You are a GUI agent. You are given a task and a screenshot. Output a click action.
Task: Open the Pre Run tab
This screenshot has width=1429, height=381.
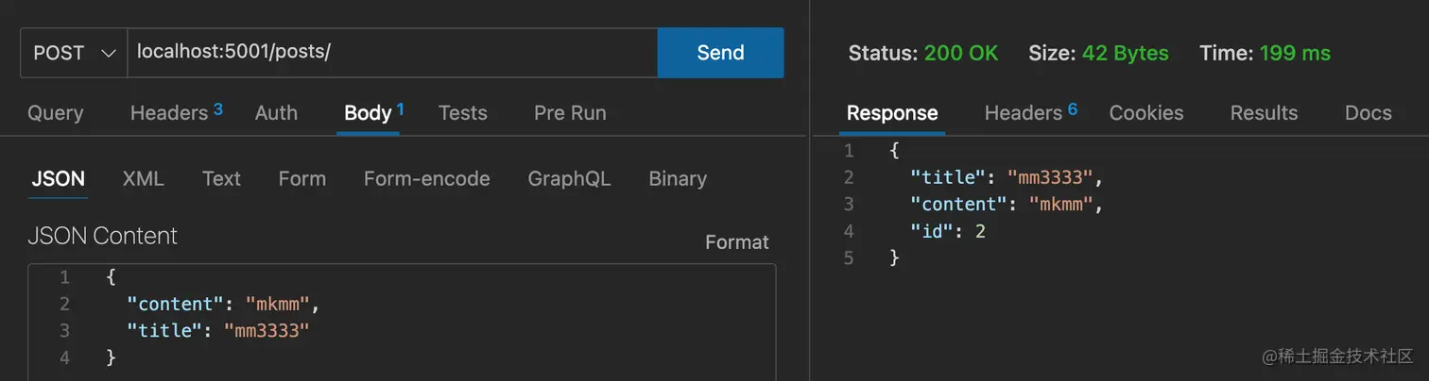click(570, 113)
